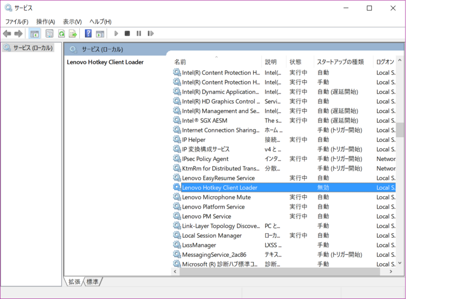The height and width of the screenshot is (299, 464).
Task: Sort by スタートアップの種類 column header
Action: [x=343, y=62]
